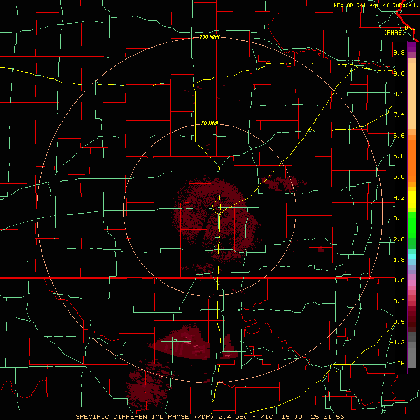Click the 7.4 scale value
Image resolution: width=420 pixels, height=420 pixels.
tap(399, 115)
